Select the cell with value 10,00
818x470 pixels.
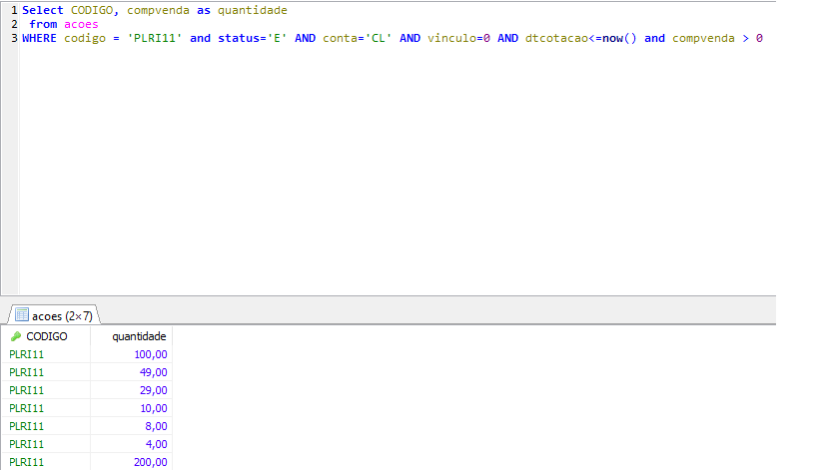[132, 408]
